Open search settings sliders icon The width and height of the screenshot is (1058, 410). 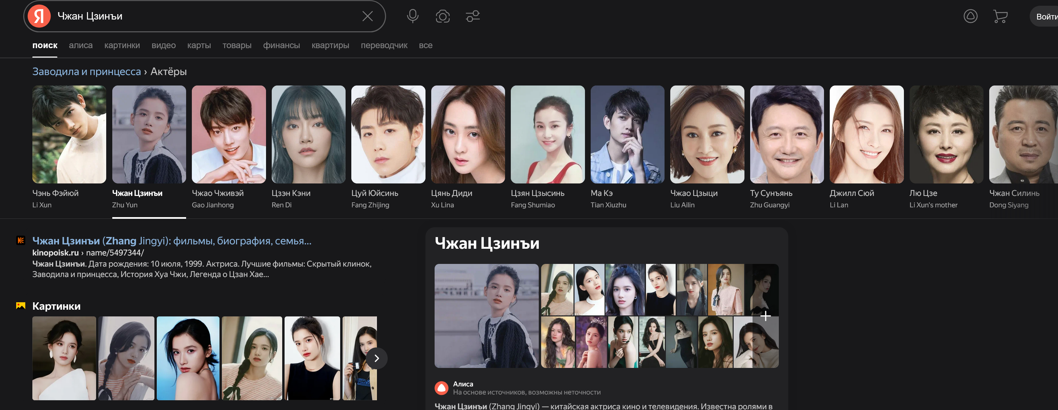[472, 16]
